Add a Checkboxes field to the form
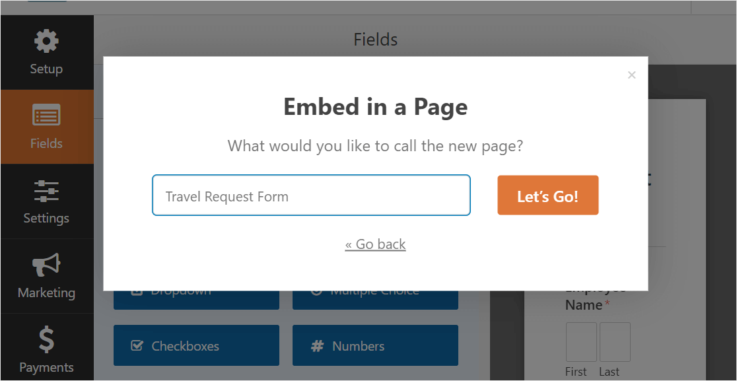 coord(197,345)
